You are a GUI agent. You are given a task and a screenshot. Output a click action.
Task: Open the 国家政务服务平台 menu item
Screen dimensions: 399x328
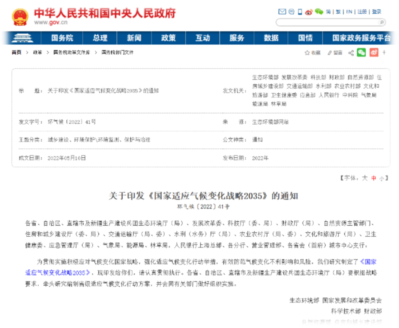coord(361,38)
